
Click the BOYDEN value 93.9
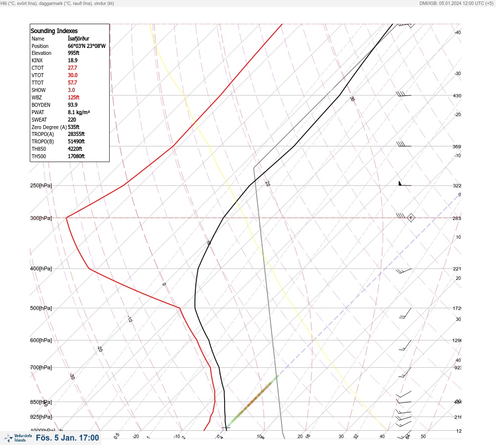73,105
